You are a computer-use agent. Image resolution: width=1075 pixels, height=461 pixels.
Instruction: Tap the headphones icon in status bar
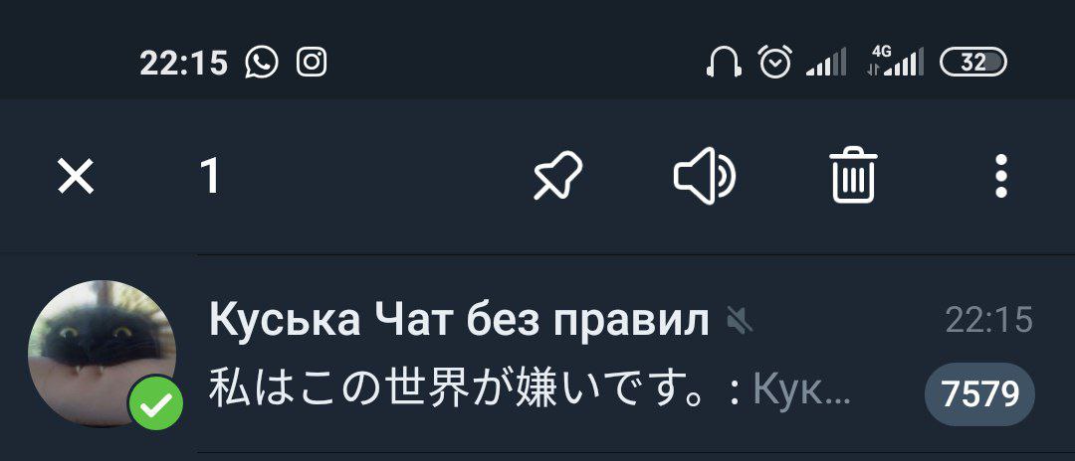coord(724,63)
